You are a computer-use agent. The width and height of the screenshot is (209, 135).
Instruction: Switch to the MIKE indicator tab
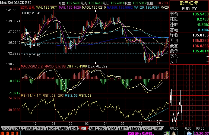(x=40, y=128)
